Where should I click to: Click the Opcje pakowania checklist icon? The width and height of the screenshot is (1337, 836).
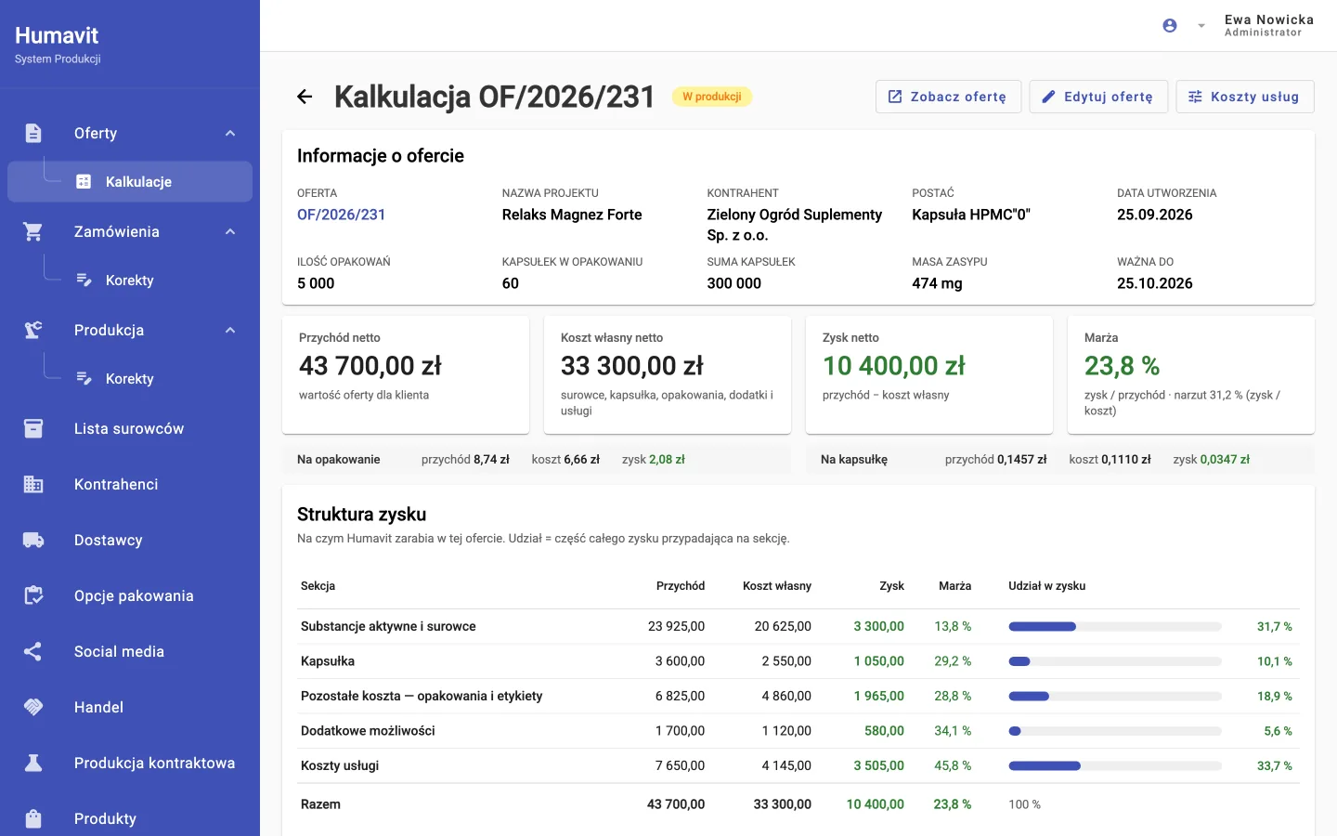tap(33, 595)
